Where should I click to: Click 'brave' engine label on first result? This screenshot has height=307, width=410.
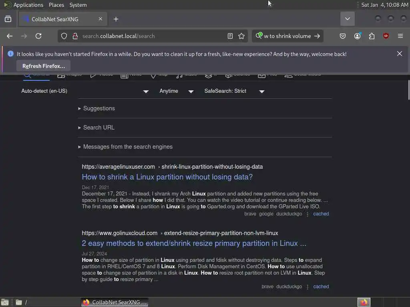coord(250,214)
